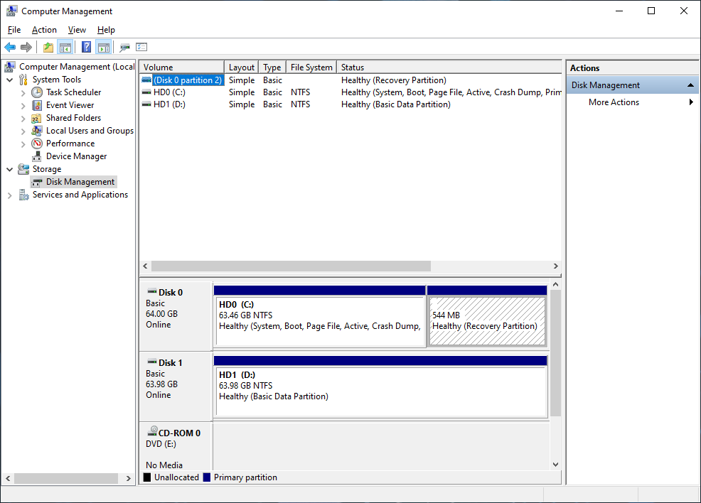Expand the Task Scheduler node
This screenshot has width=701, height=503.
pyautogui.click(x=23, y=93)
